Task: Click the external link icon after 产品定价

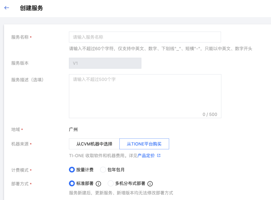Action: click(159, 156)
